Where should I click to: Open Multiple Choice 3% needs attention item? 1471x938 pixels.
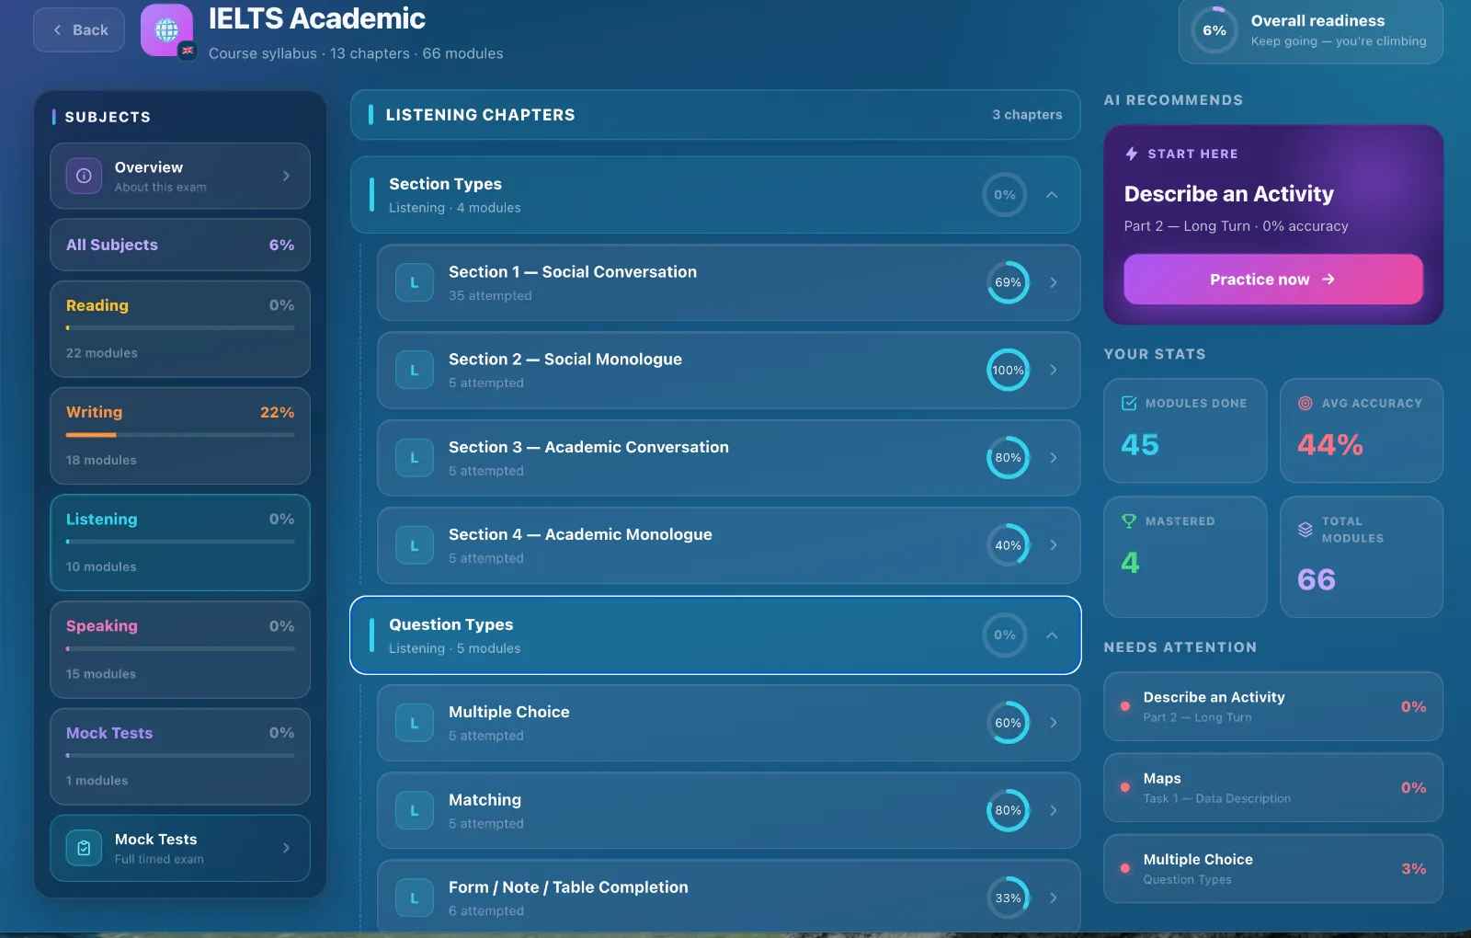(x=1273, y=868)
